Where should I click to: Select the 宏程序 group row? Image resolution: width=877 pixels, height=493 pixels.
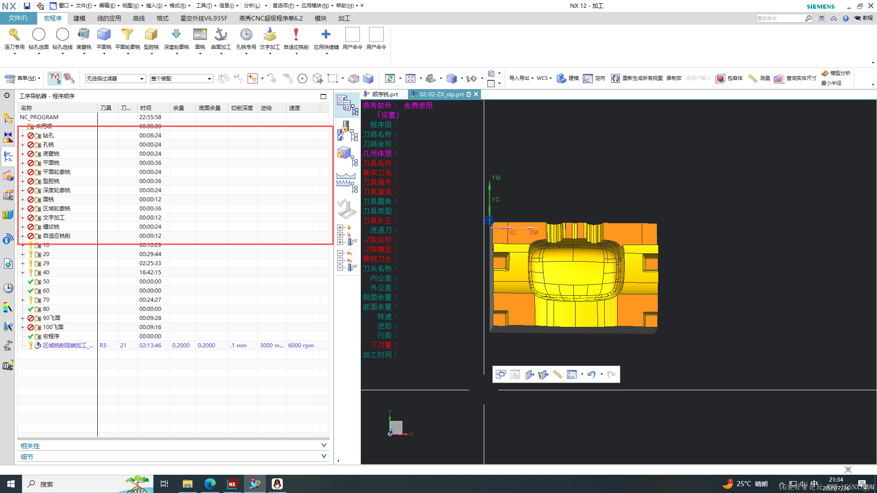coord(173,336)
